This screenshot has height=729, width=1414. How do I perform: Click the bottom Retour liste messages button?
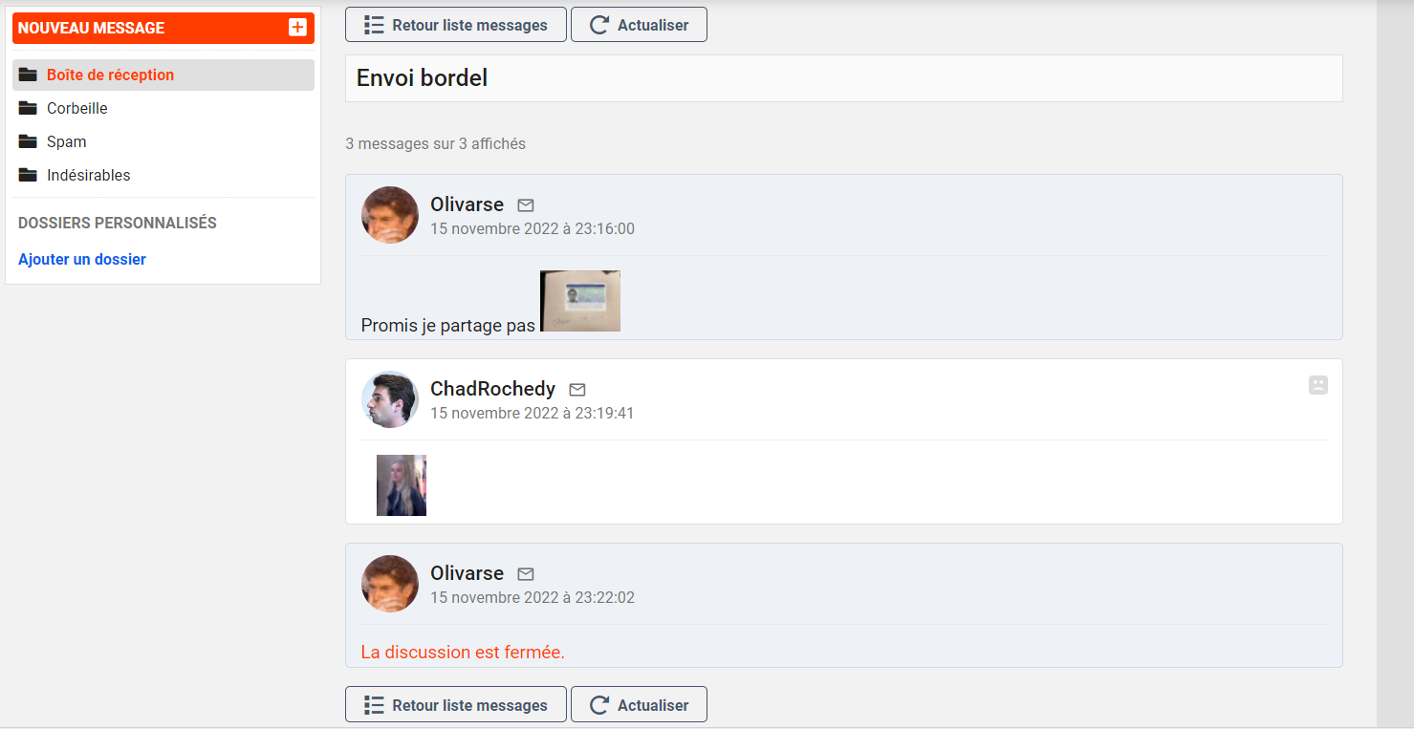pyautogui.click(x=456, y=705)
